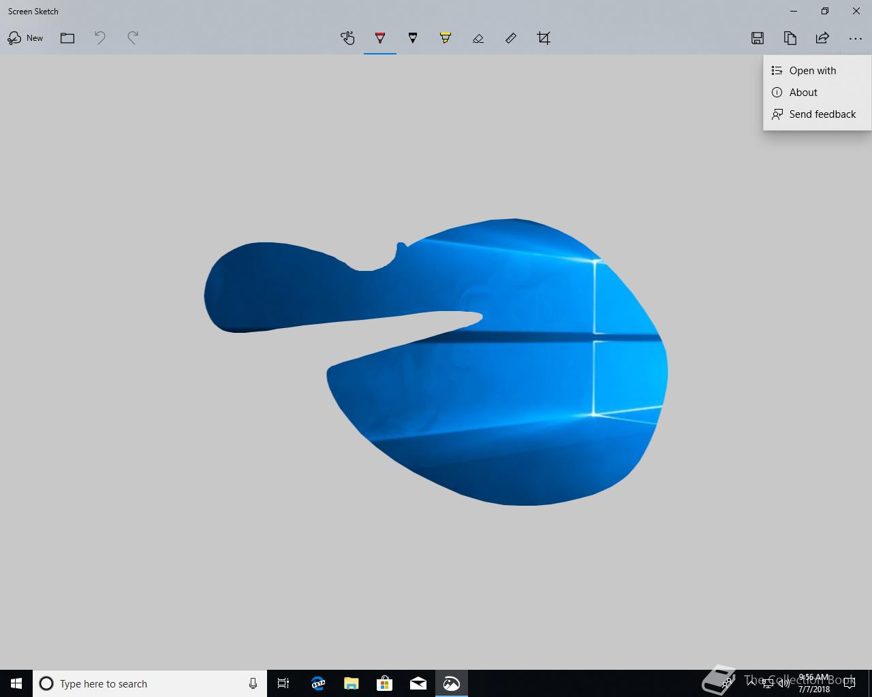Click the taskbar search microphone icon
Image resolution: width=872 pixels, height=697 pixels.
click(x=253, y=683)
